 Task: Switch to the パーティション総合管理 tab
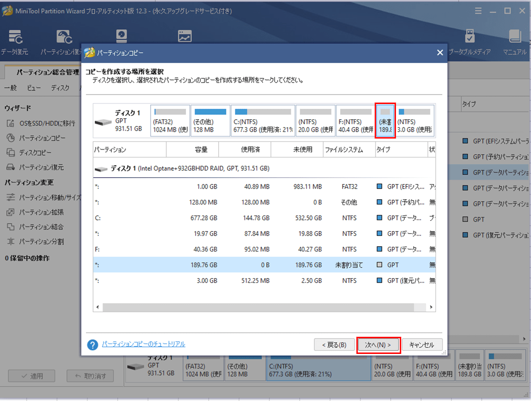[x=43, y=72]
